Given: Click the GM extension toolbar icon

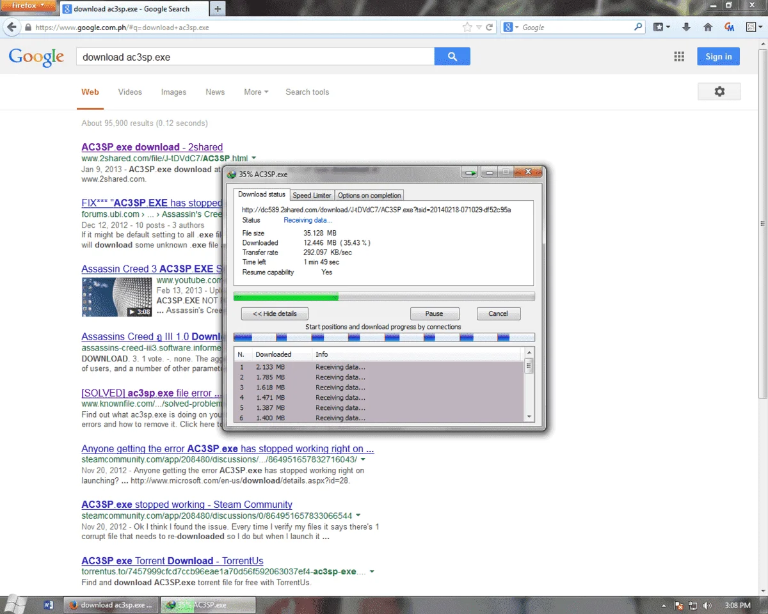Looking at the screenshot, I should [729, 28].
